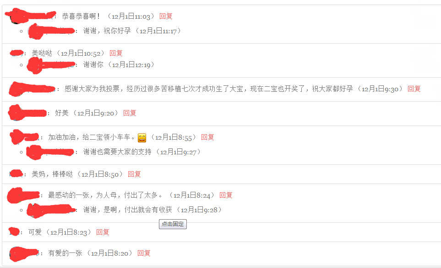This screenshot has height=268, width=441.
Task: Click the smiley emoji in 加油加油 comment
Action: point(142,137)
